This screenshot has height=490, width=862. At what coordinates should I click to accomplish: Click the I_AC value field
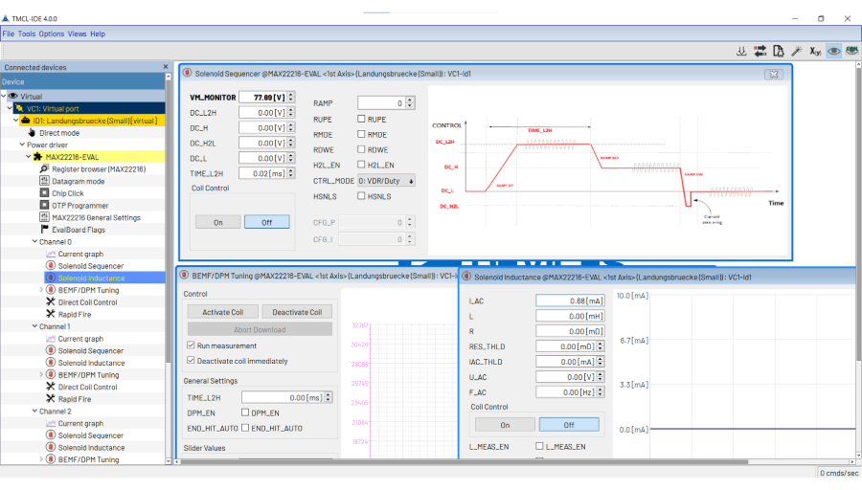coord(570,301)
